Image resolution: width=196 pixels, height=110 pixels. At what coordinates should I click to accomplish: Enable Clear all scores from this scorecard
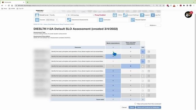135,104
